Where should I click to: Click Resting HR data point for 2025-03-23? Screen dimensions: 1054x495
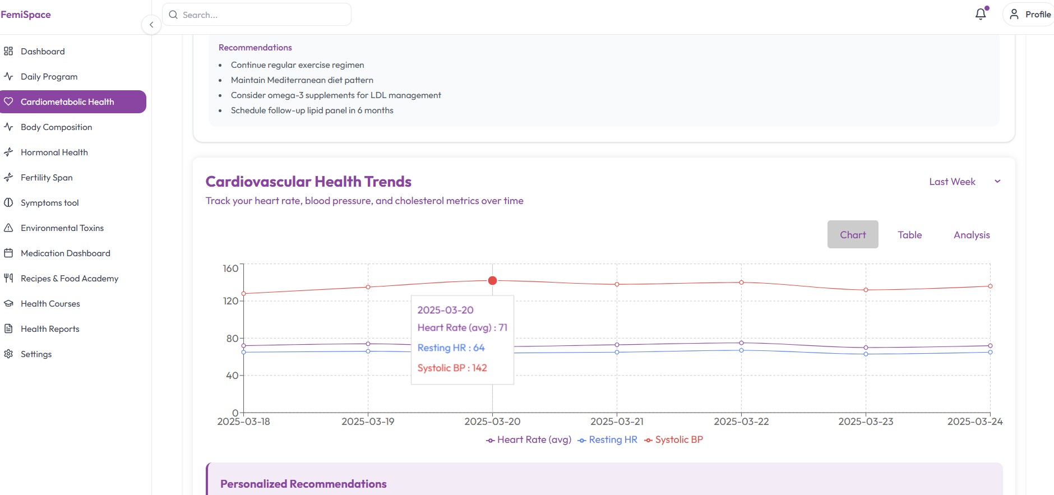point(866,354)
